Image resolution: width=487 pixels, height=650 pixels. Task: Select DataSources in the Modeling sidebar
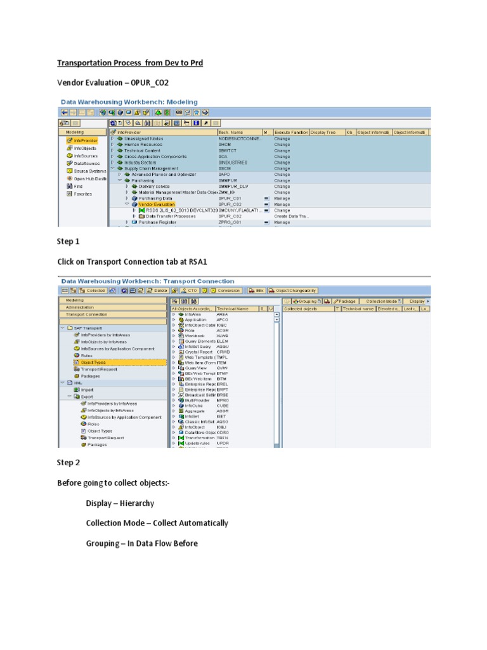pyautogui.click(x=83, y=163)
